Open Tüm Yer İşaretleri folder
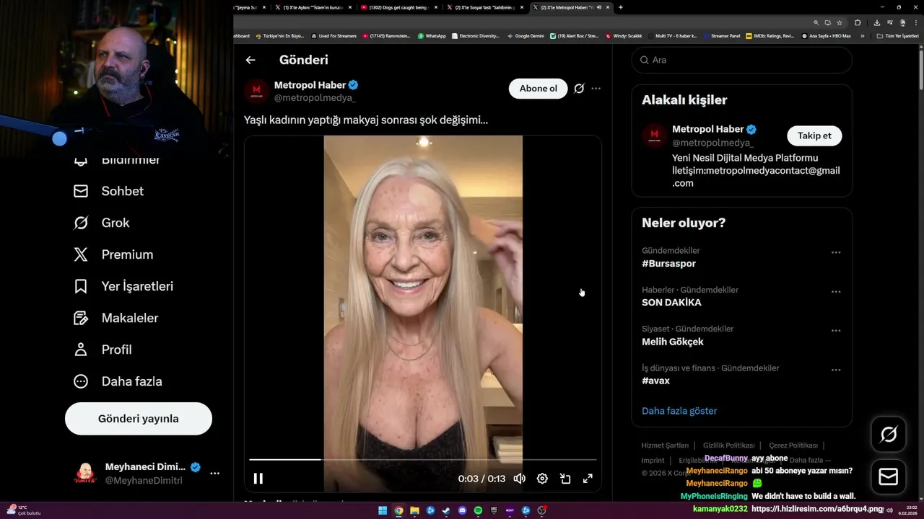This screenshot has width=924, height=519. (897, 35)
